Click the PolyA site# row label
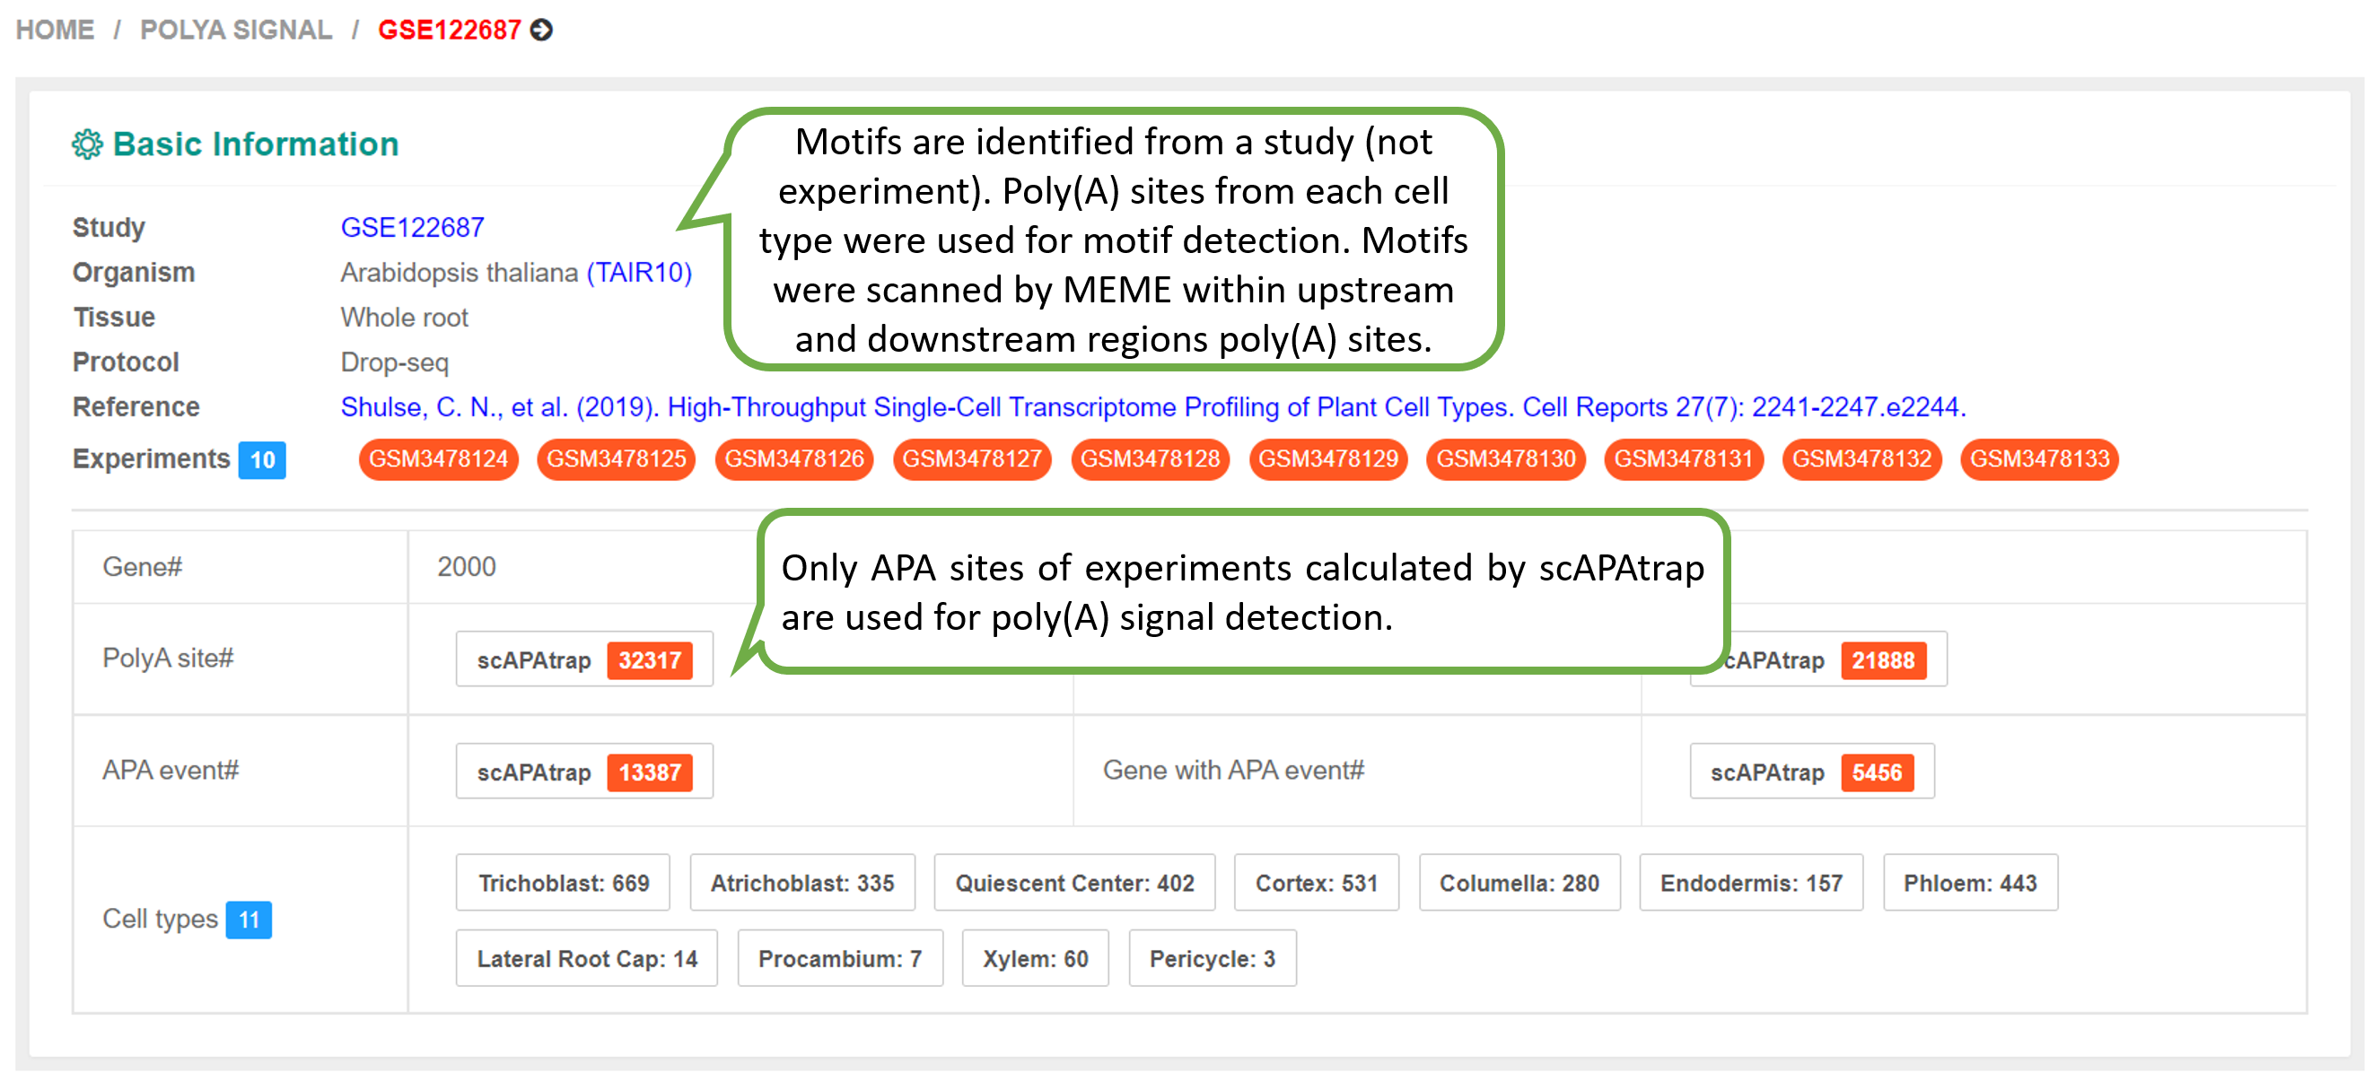This screenshot has width=2373, height=1082. click(x=168, y=659)
